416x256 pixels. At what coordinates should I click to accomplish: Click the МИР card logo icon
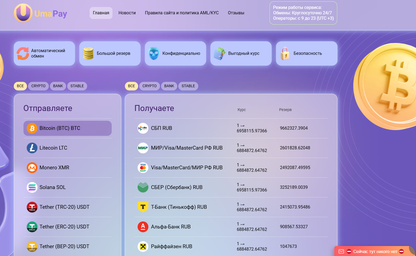pos(143,148)
